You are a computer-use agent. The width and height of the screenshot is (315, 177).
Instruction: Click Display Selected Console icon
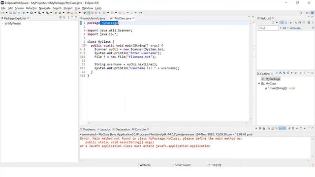click(x=293, y=128)
